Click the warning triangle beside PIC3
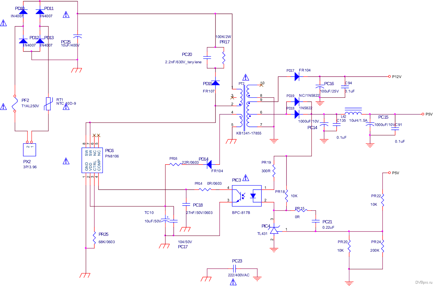Screen dimensions: 433x286 [246, 178]
